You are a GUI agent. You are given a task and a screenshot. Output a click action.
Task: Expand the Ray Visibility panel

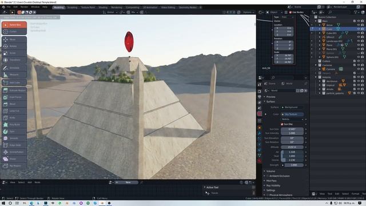point(273,185)
